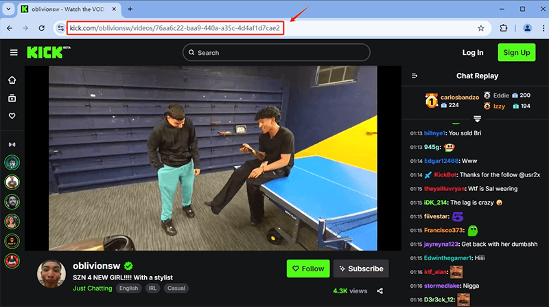Click username D3r3ck_12 in chat

coord(439,299)
